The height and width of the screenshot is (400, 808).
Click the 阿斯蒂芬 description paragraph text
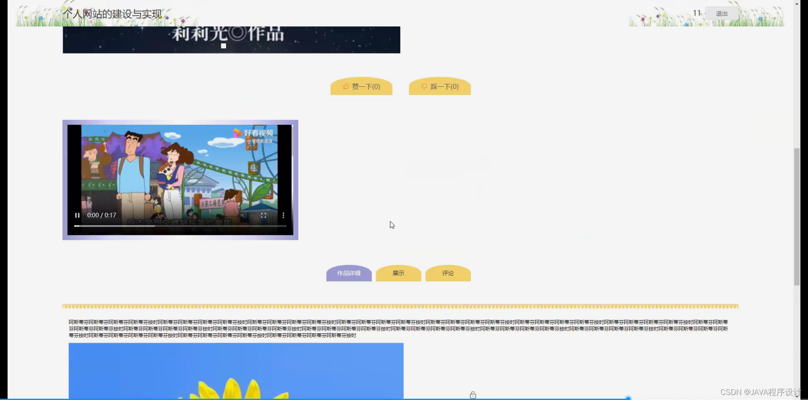click(399, 329)
